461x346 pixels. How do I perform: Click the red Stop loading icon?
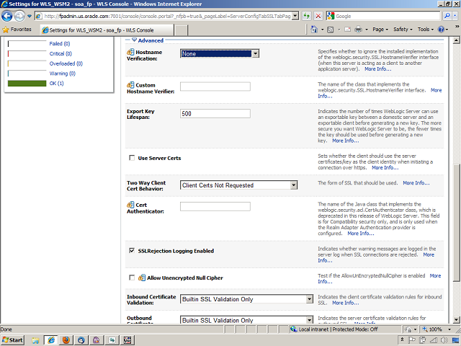[x=318, y=16]
